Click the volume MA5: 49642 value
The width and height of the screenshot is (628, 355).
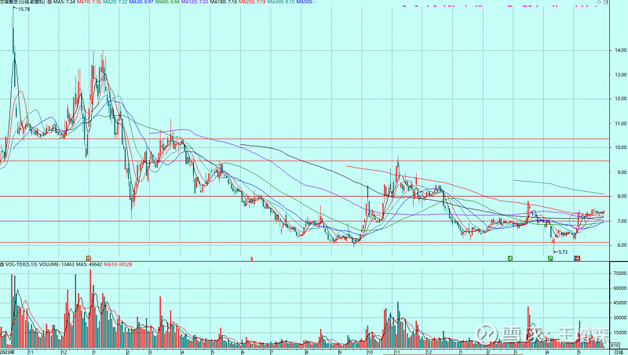88,265
